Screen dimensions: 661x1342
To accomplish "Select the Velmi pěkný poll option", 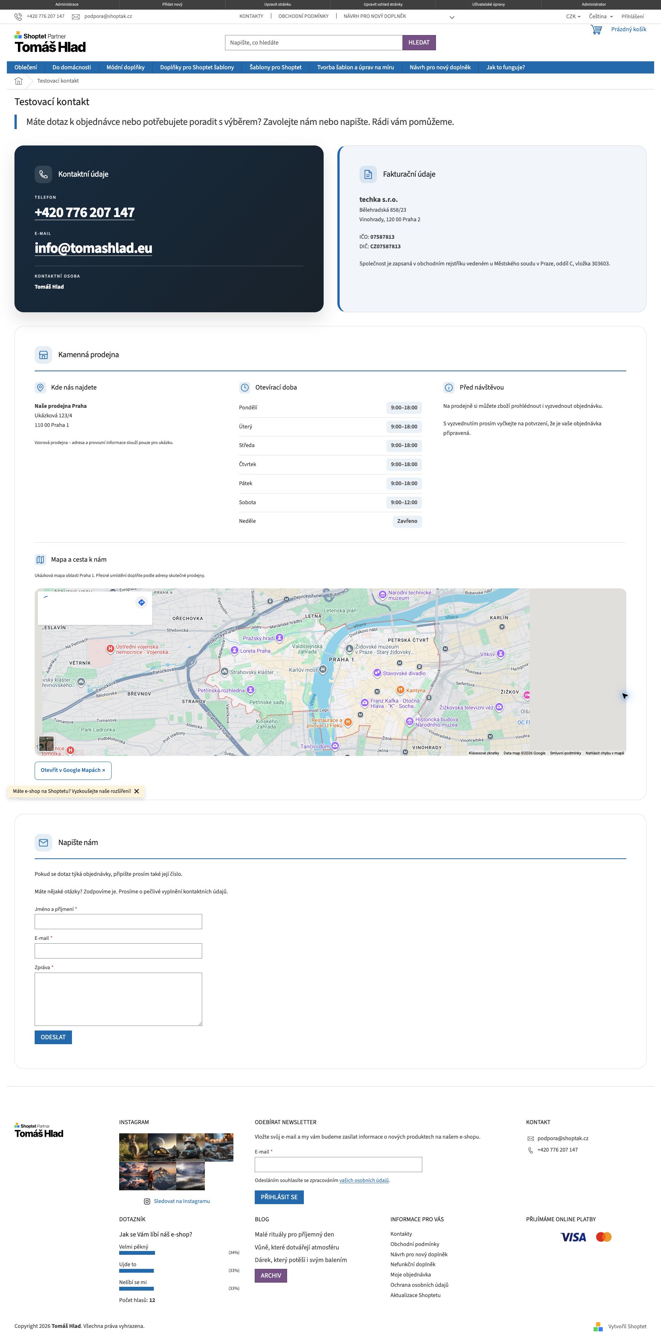I will 134,1247.
